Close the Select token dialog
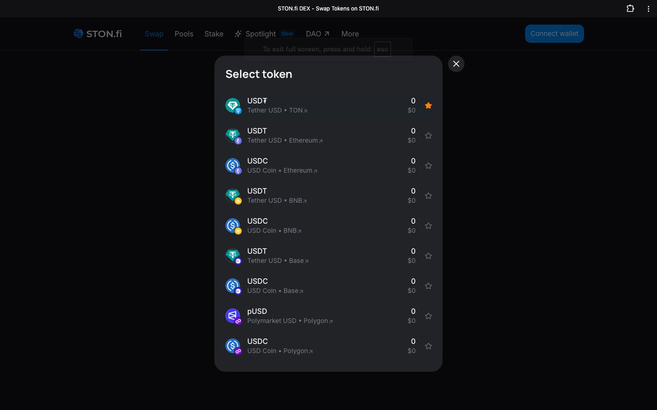The width and height of the screenshot is (657, 410). [x=456, y=64]
